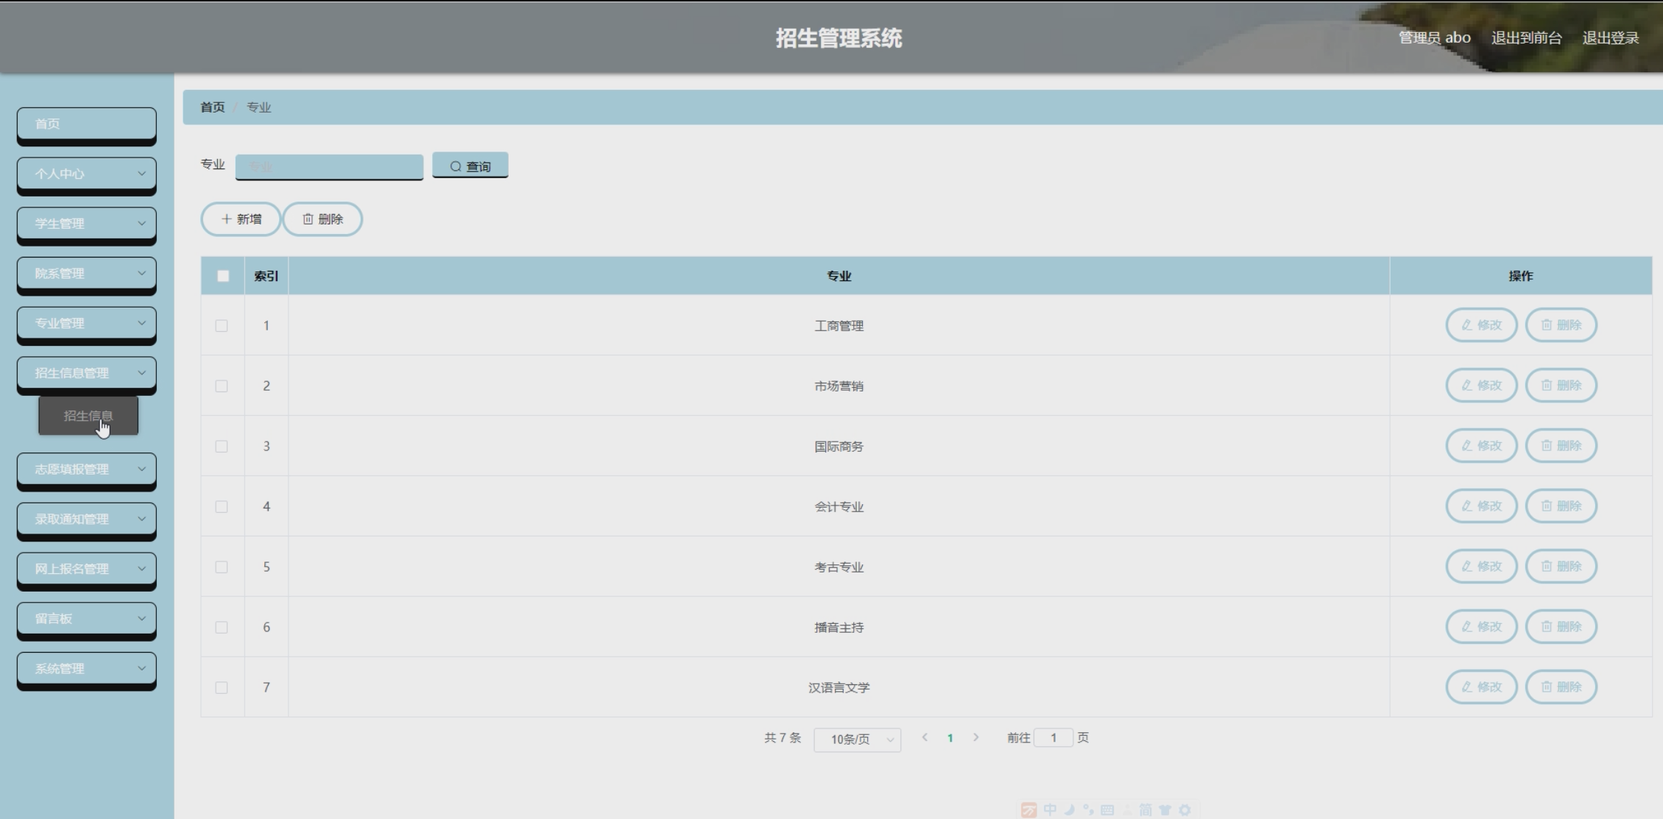Click the batch 删除 trash button

[322, 219]
